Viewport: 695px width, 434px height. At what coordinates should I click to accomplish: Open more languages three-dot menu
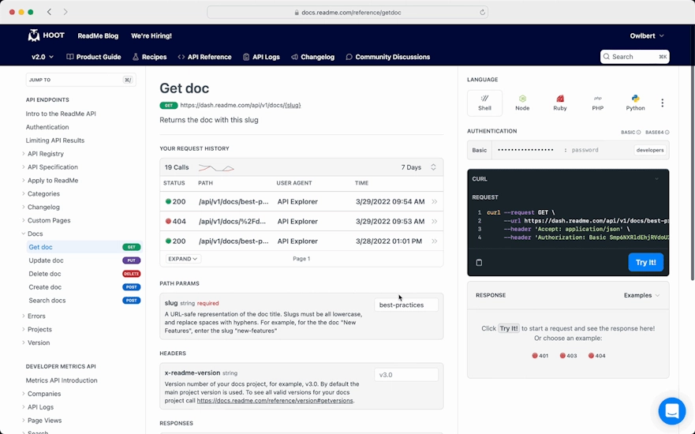point(662,103)
